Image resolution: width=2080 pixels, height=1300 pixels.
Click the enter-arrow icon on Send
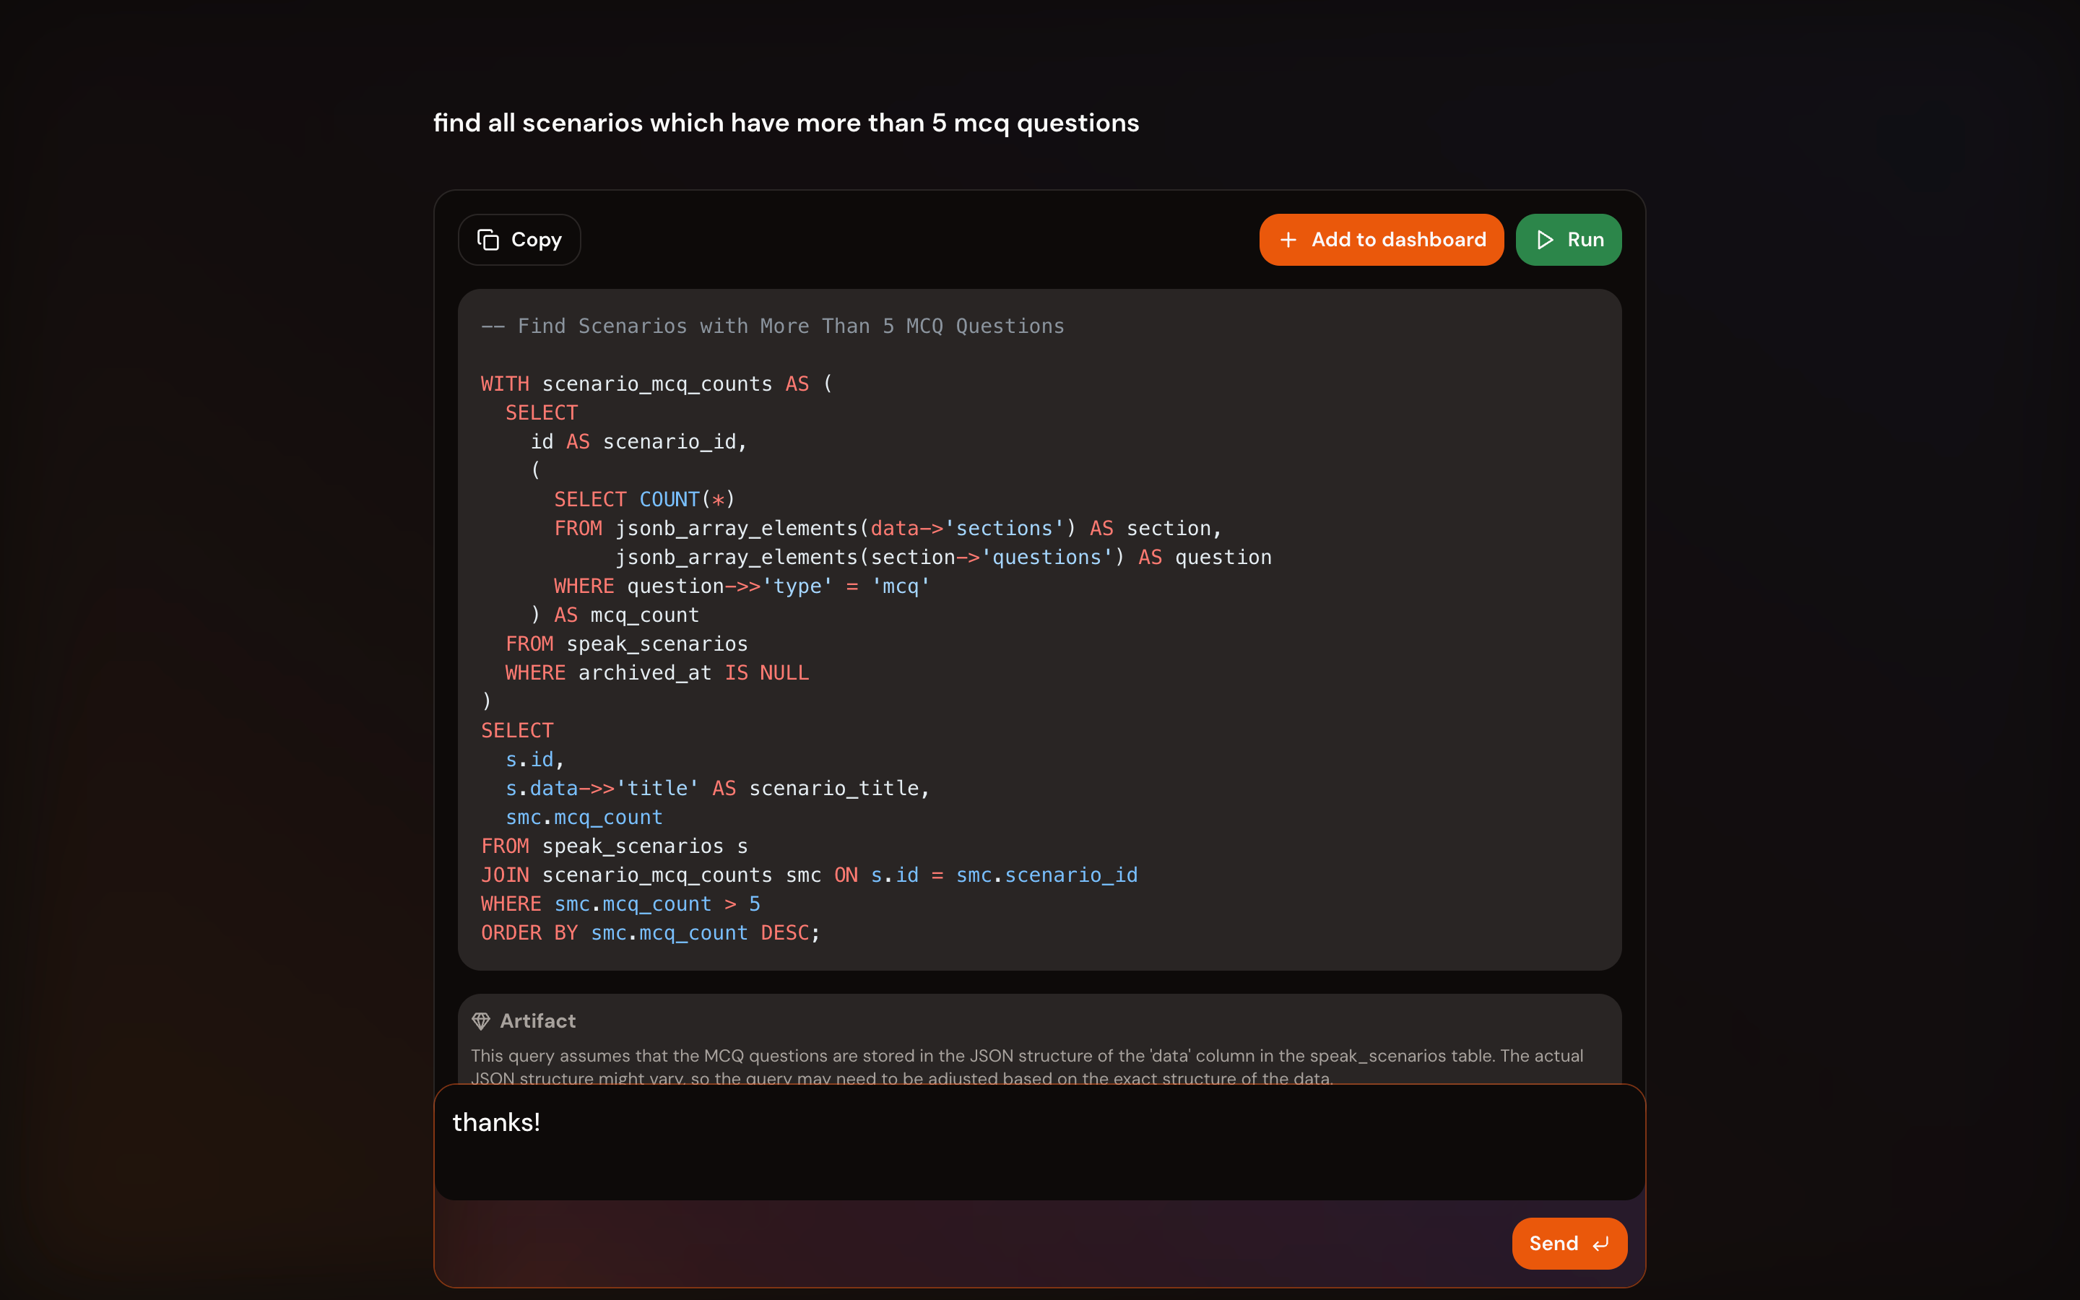tap(1600, 1243)
